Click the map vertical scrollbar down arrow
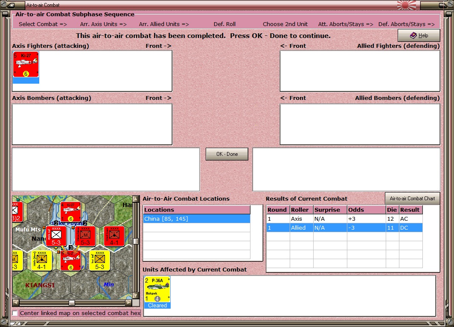This screenshot has height=327, width=454. pos(136,296)
